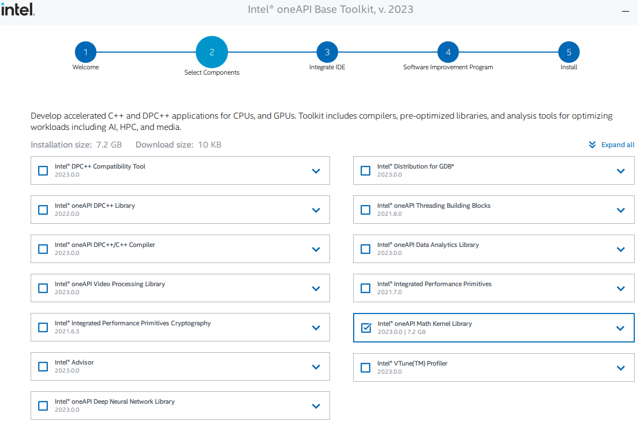The width and height of the screenshot is (638, 423).
Task: Click 'Installation size: 7.2 GB' text
Action: coord(76,144)
